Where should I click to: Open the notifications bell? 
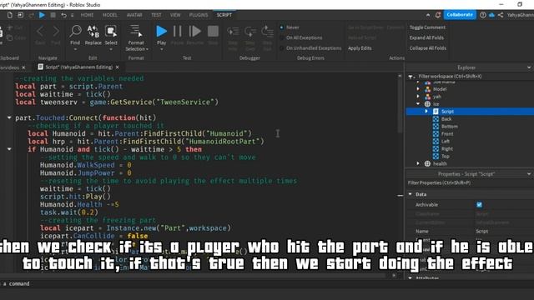tap(438, 15)
